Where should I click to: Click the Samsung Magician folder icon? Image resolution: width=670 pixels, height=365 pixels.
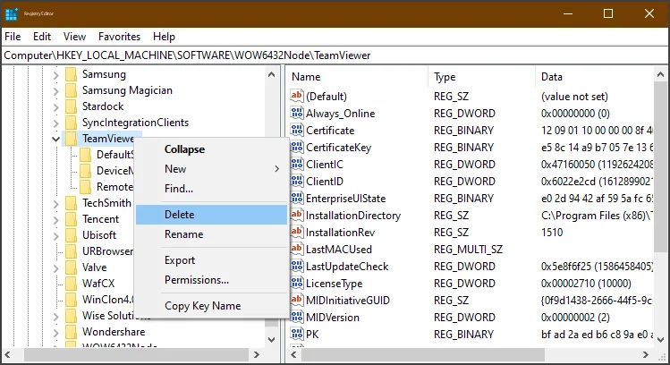(71, 90)
